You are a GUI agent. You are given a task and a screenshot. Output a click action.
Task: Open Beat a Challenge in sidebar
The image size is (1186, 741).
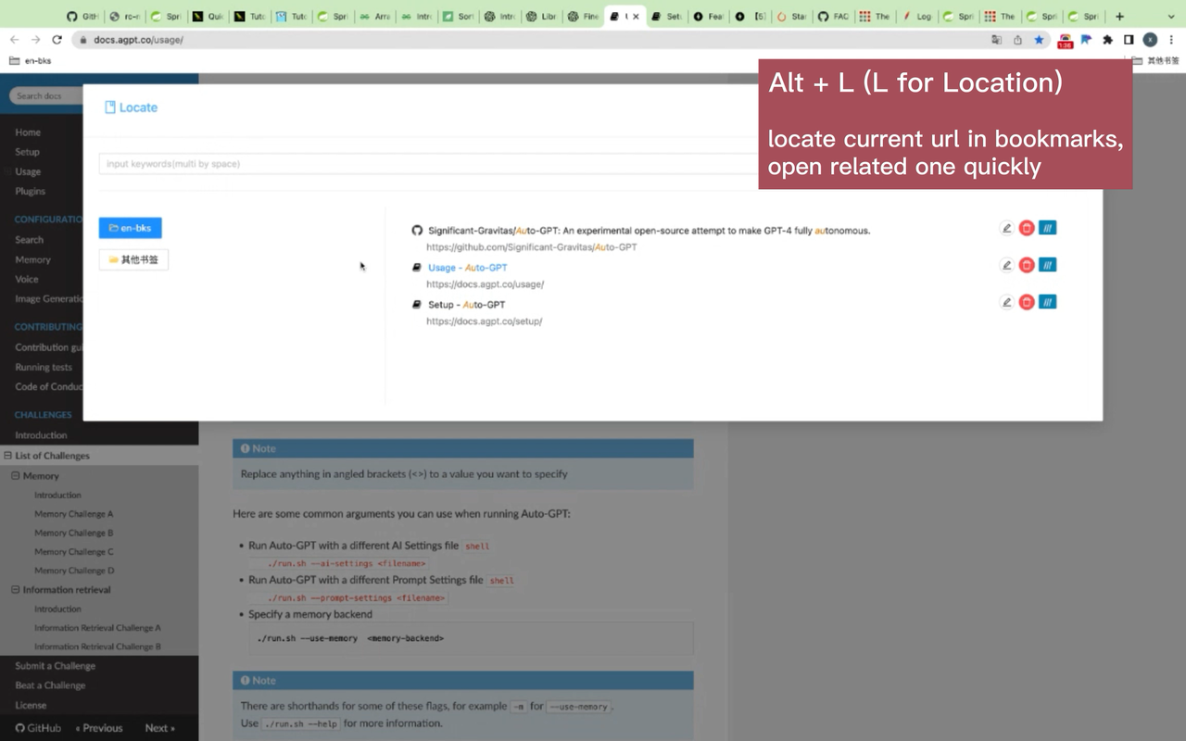[50, 685]
